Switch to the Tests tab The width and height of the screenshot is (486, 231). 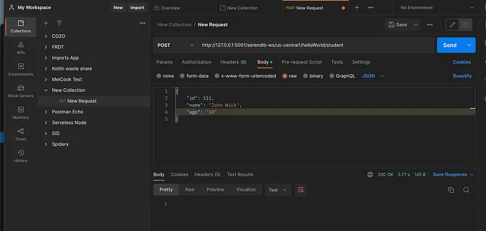click(x=337, y=62)
